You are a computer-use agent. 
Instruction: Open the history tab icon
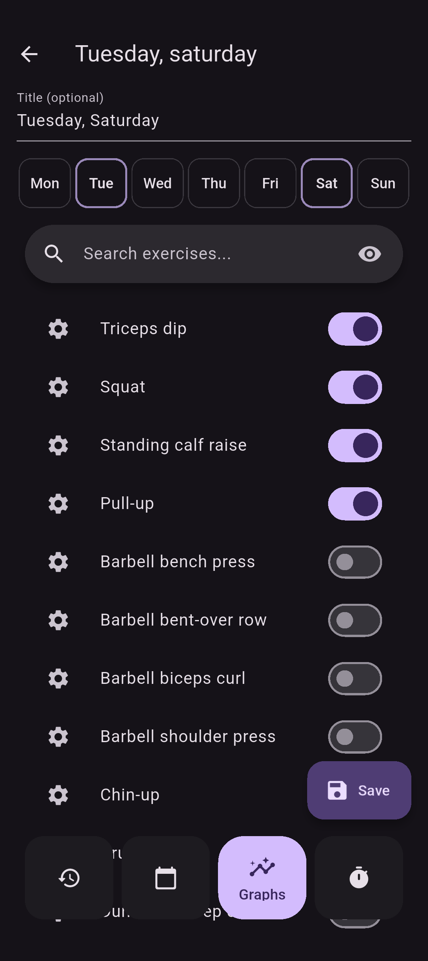(x=69, y=878)
